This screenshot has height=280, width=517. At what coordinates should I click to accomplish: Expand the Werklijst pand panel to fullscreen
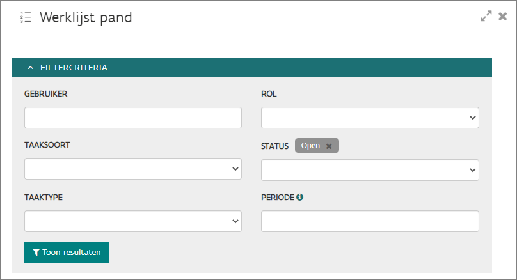[486, 17]
